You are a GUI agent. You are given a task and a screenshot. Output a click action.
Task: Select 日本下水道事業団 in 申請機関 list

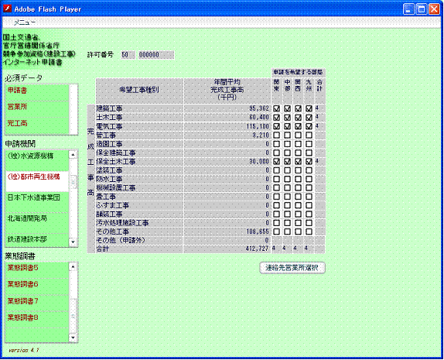pyautogui.click(x=37, y=202)
